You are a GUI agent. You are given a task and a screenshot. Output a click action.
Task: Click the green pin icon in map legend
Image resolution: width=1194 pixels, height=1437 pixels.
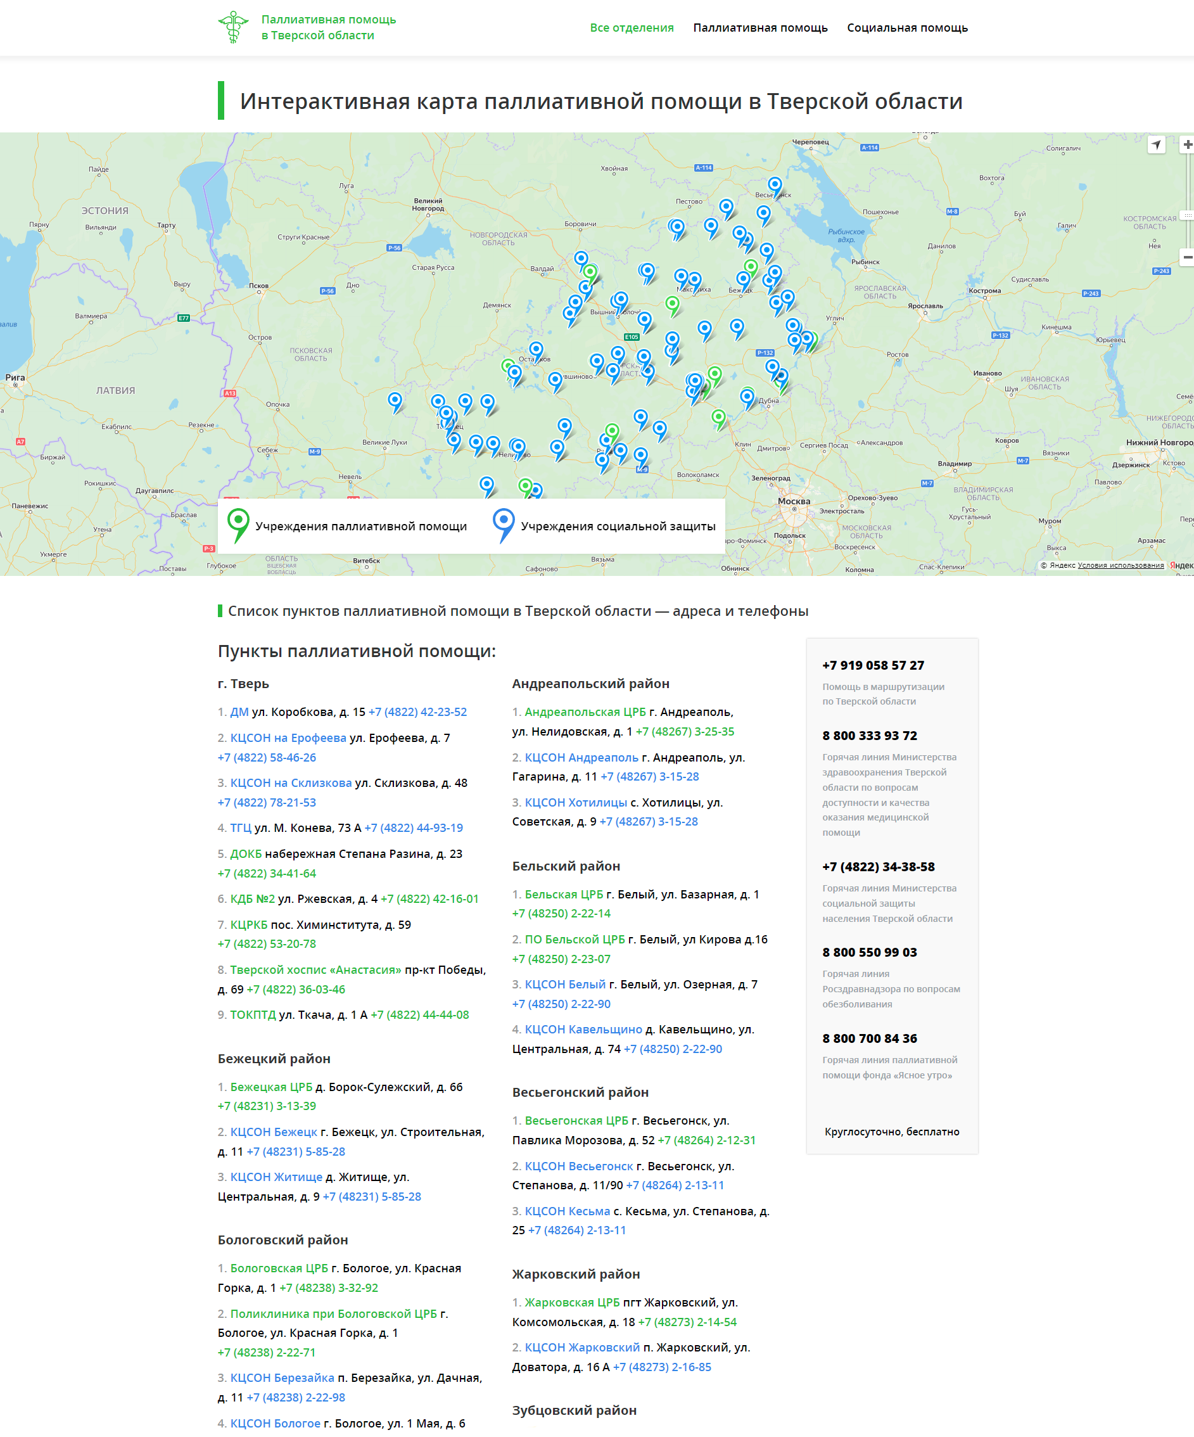tap(238, 525)
